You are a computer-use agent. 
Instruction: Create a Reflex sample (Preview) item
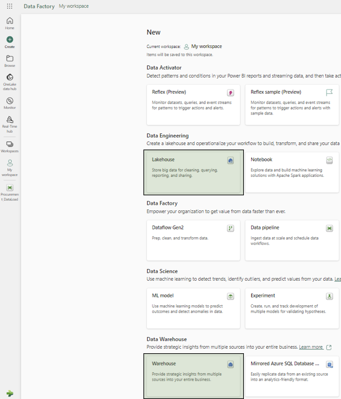point(292,104)
